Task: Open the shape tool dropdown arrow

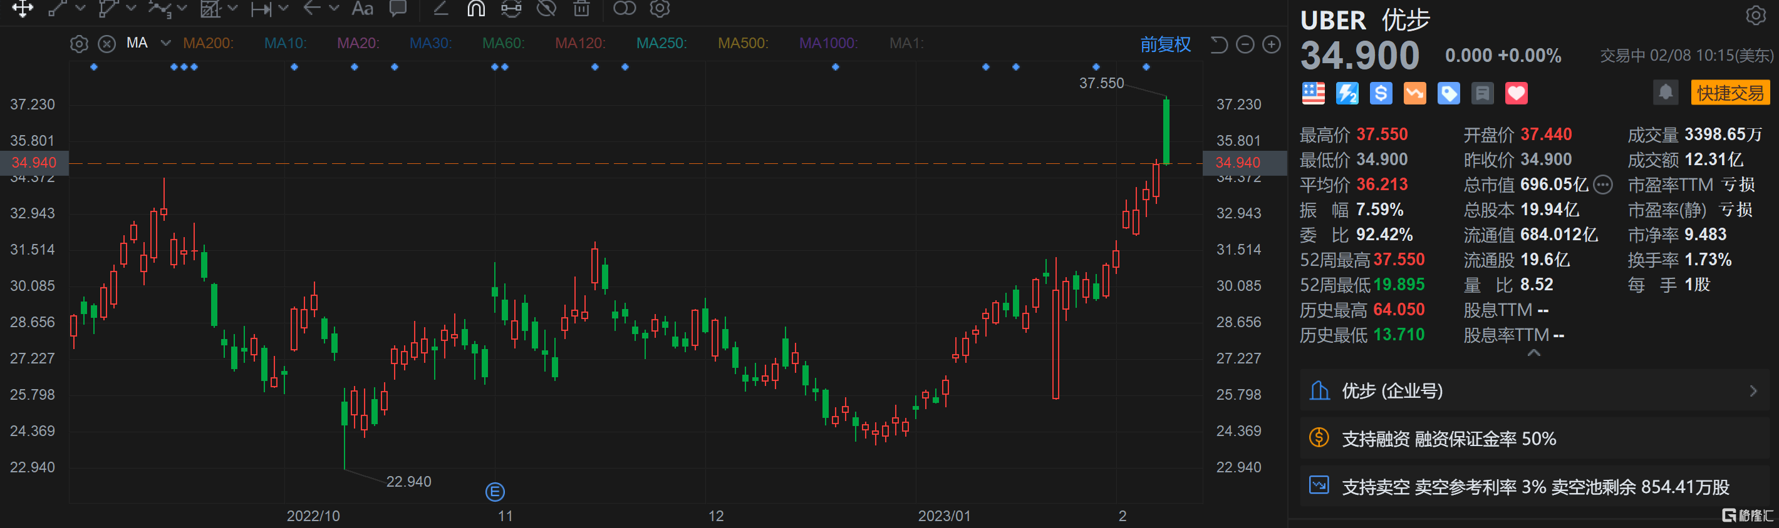Action: click(x=131, y=8)
